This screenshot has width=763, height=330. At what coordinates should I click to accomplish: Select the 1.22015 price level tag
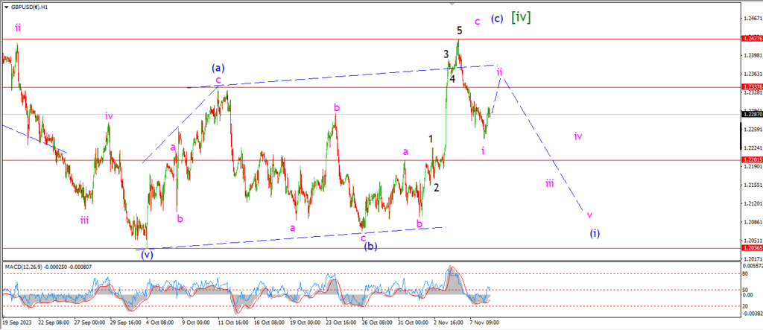point(752,159)
